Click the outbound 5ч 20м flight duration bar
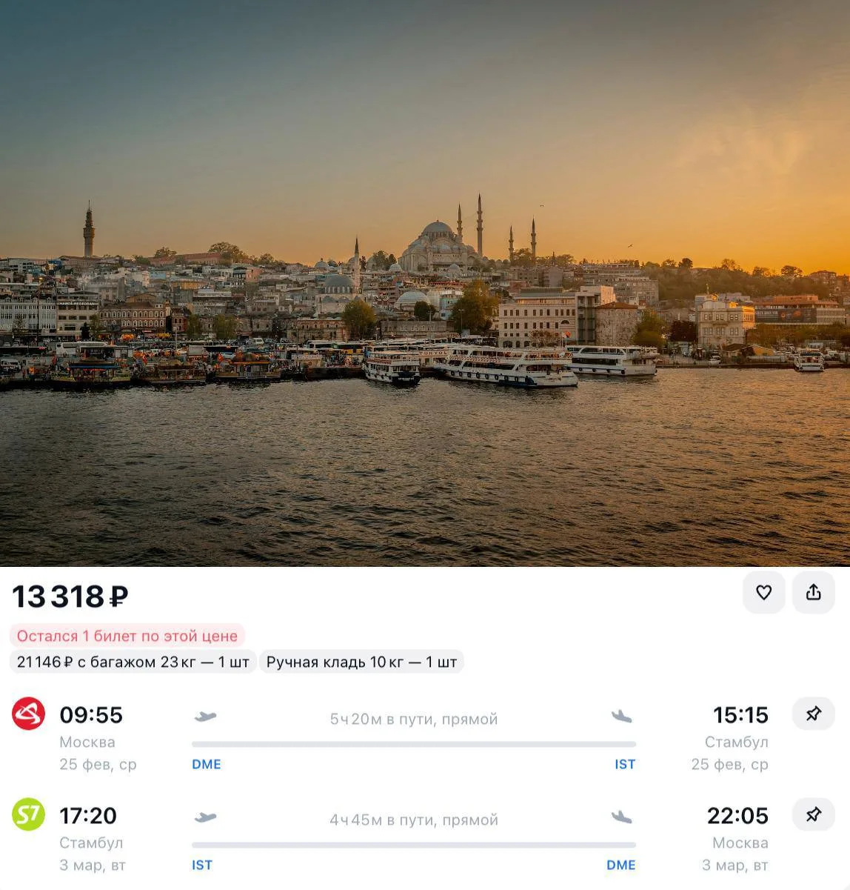Viewport: 850px width, 890px height. coord(414,744)
